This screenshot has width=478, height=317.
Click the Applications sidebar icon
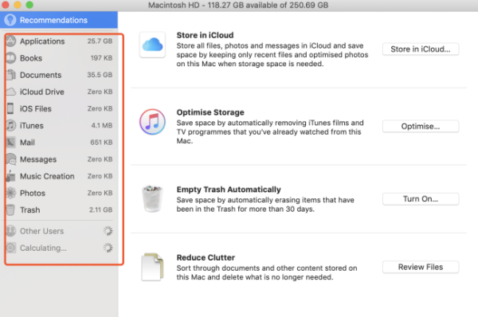[x=10, y=41]
